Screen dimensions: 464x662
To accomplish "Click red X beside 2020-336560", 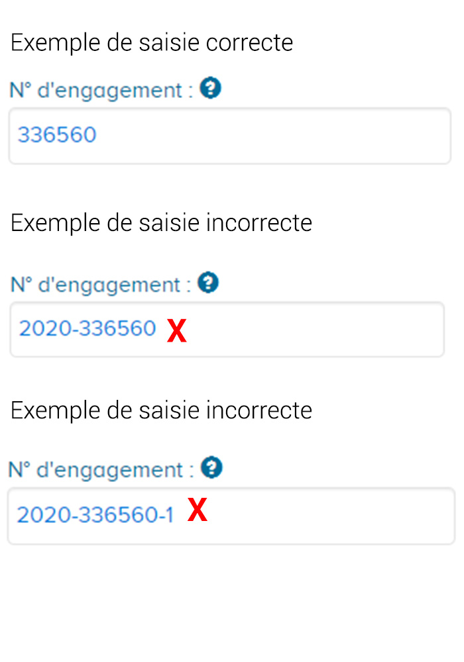I will 176,330.
